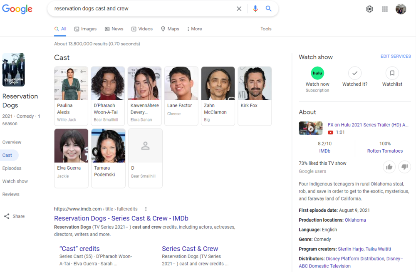Viewport: 416px width, 272px height.
Task: Expand the More search filters menu
Action: (194, 29)
